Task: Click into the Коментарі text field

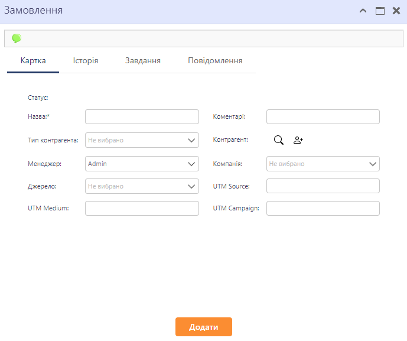Action: pos(323,117)
